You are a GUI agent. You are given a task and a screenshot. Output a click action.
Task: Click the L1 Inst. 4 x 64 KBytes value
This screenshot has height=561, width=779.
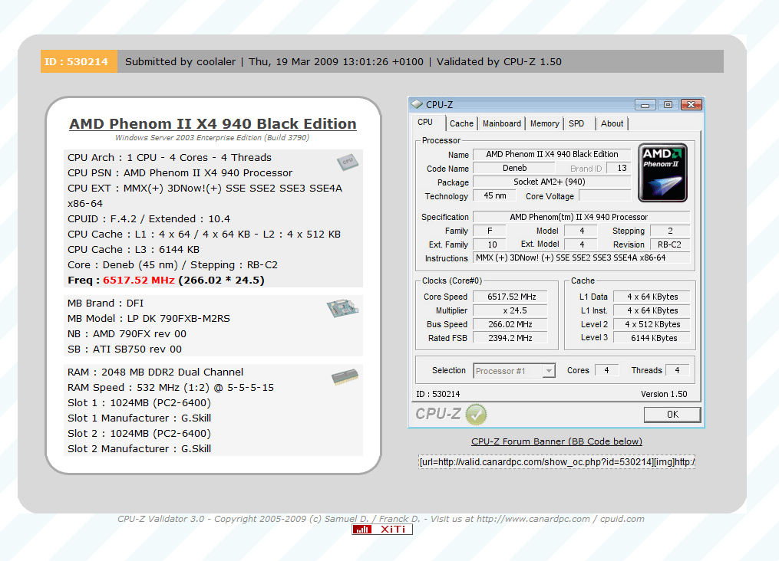click(x=652, y=310)
